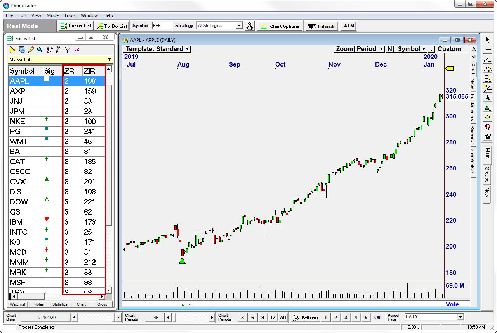Screen dimensions: 497x333
Task: Select 1 pattern level button
Action: pos(325,318)
